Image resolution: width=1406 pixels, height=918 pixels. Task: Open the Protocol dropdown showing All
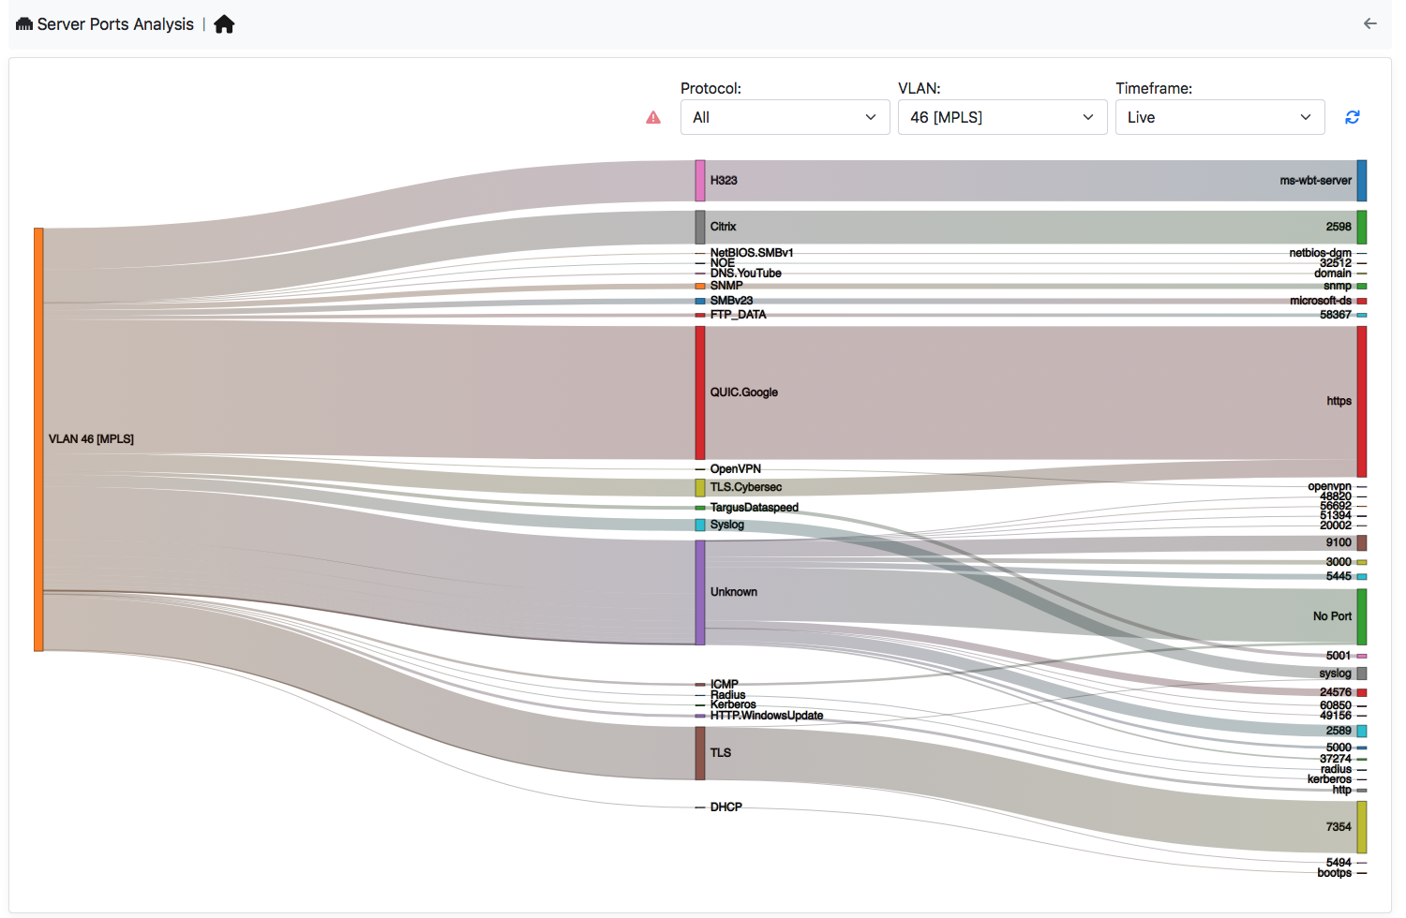[785, 116]
